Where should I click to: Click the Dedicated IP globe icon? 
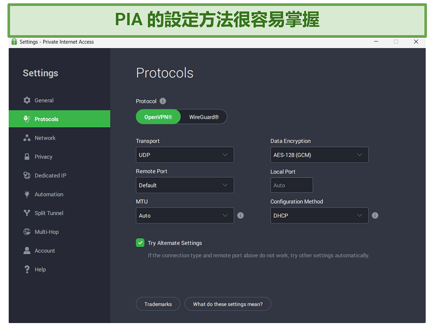pos(27,176)
